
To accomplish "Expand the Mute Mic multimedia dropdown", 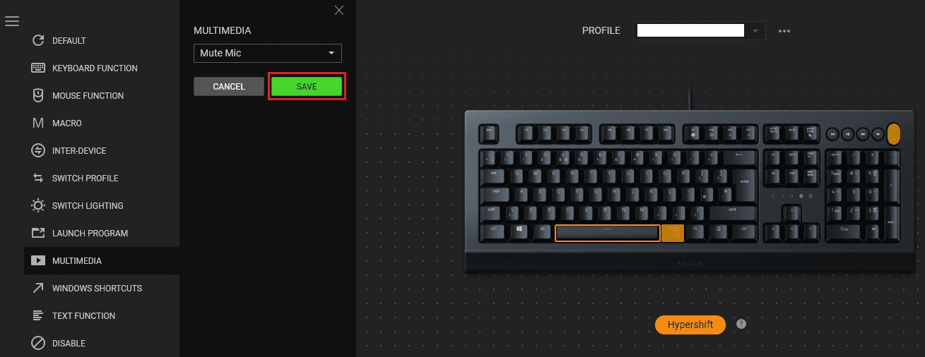I will [268, 53].
